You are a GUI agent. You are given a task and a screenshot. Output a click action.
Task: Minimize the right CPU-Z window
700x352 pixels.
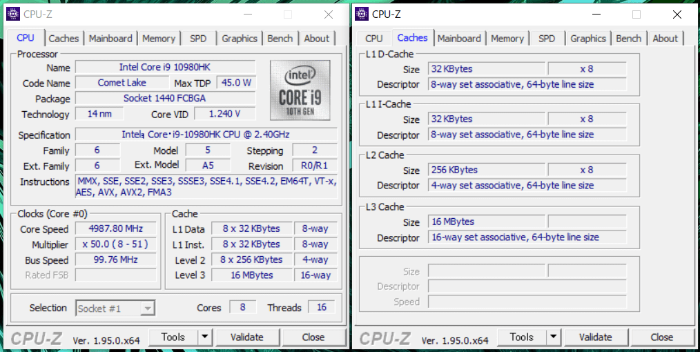coord(596,14)
